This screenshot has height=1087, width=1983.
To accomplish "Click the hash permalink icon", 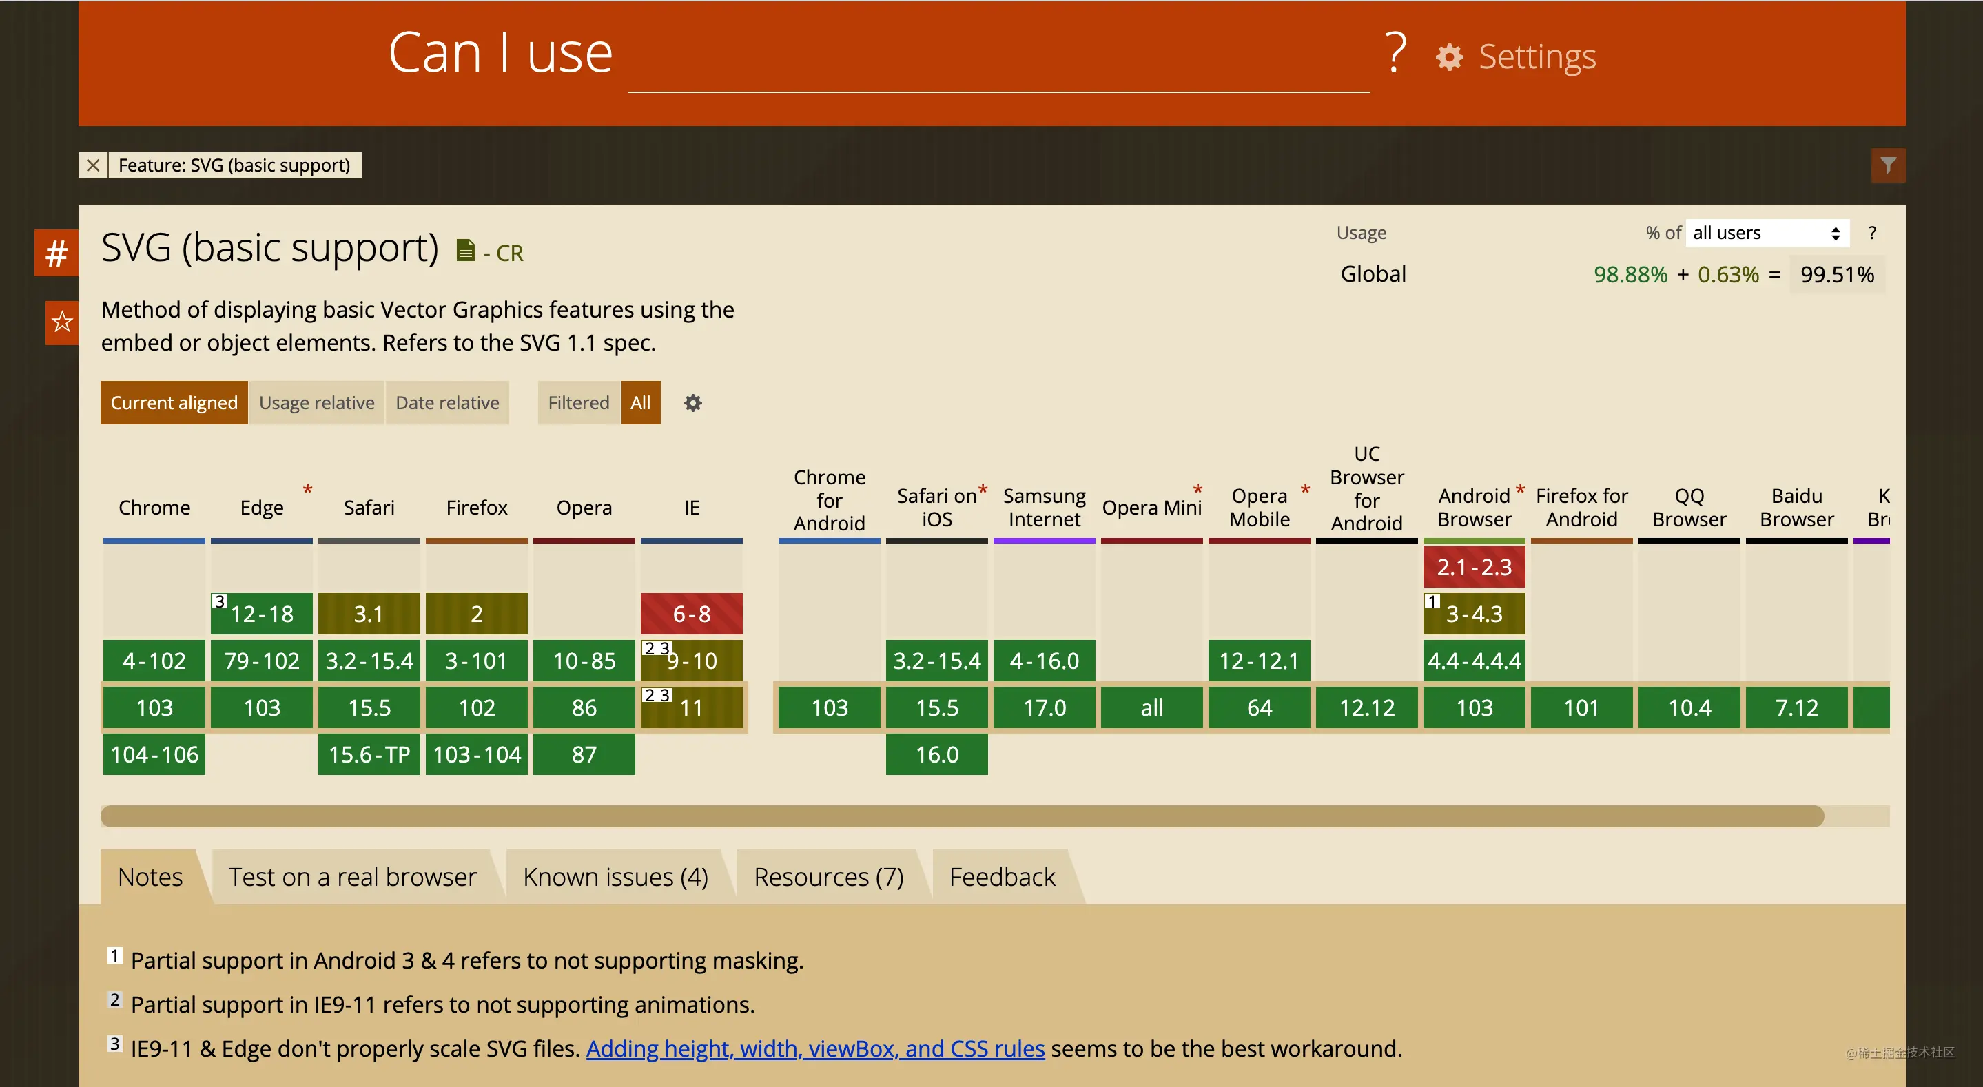I will (56, 253).
